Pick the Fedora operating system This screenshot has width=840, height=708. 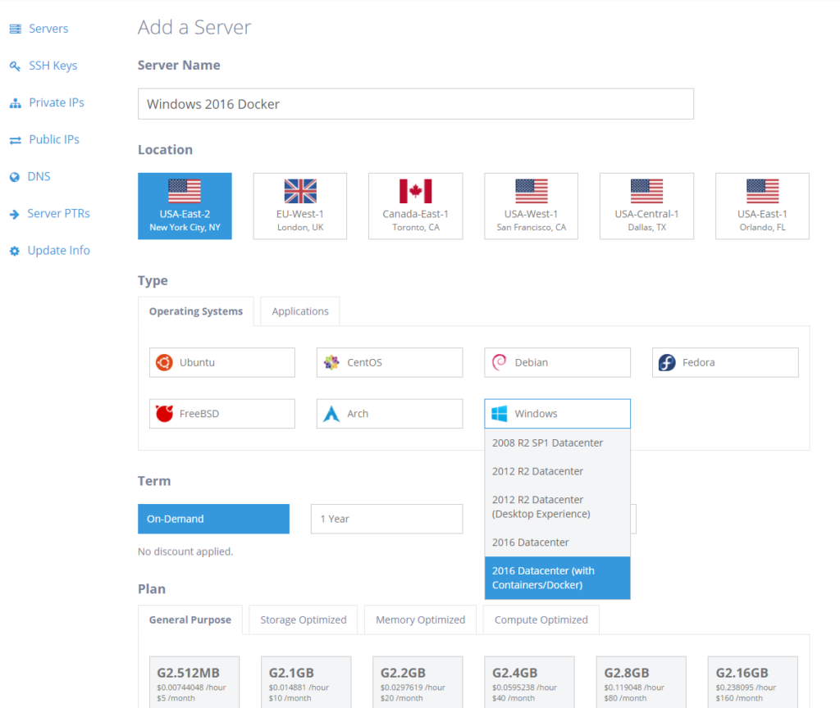[x=724, y=362]
